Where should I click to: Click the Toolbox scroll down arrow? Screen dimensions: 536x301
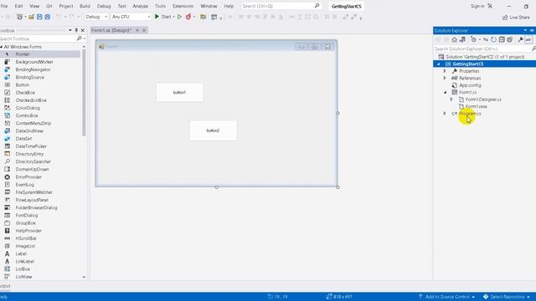pos(84,277)
